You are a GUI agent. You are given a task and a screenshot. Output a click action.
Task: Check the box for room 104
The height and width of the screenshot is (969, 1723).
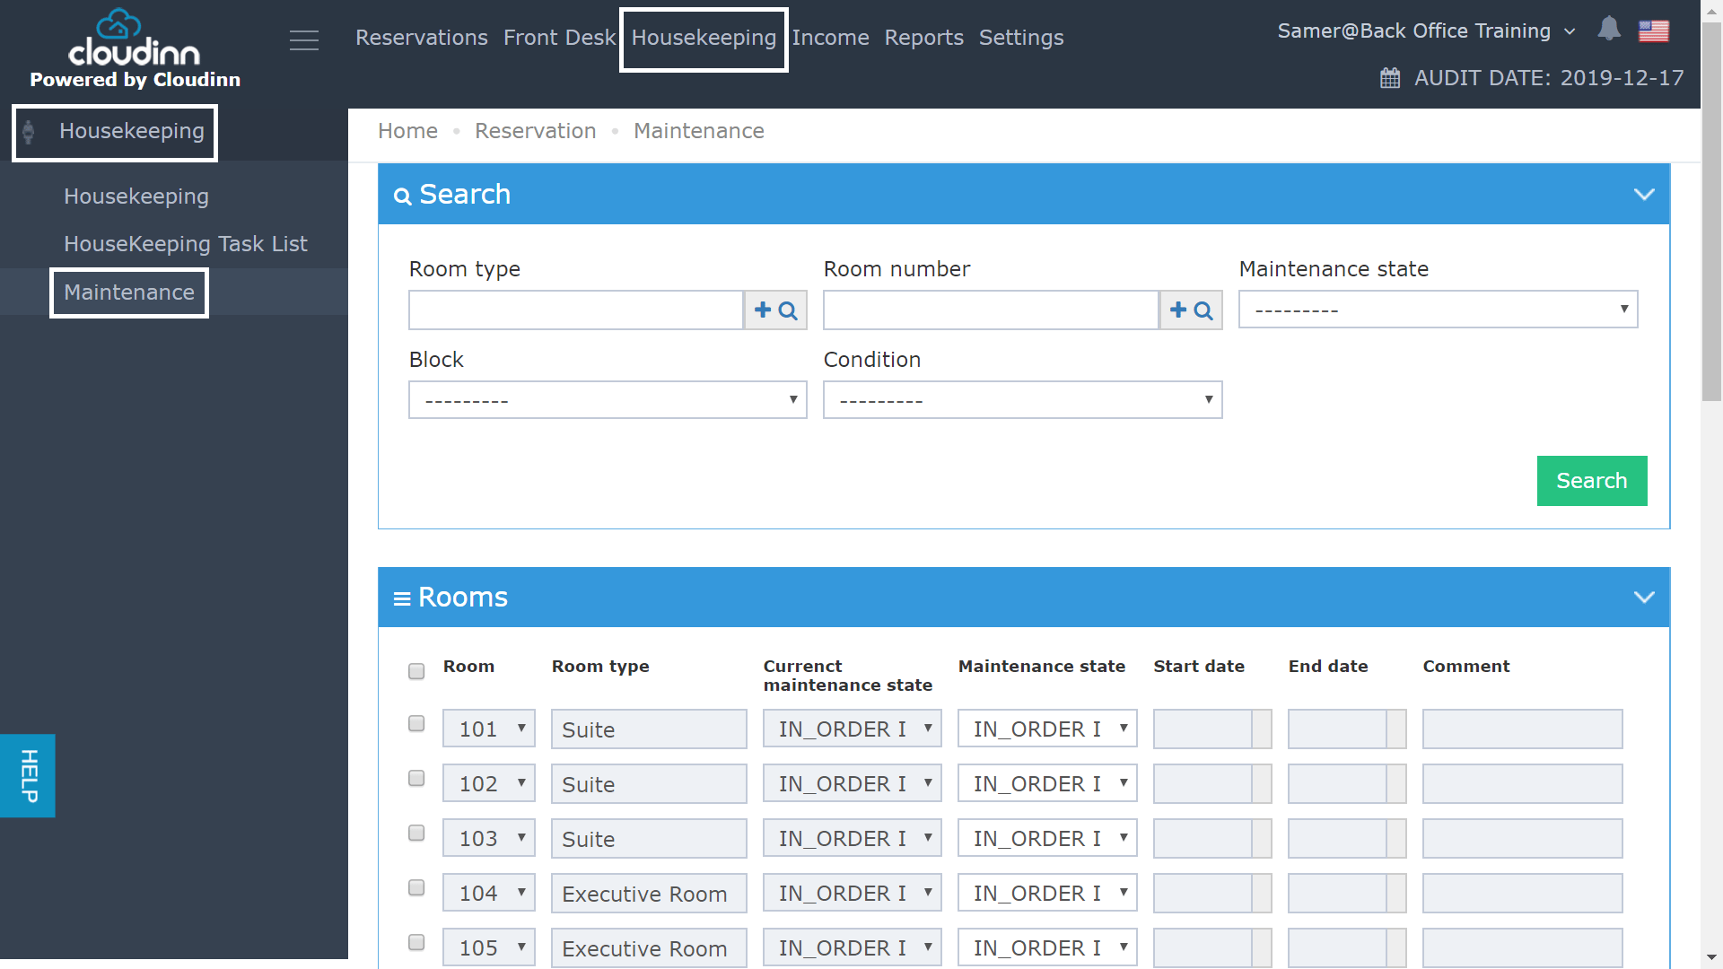click(416, 887)
